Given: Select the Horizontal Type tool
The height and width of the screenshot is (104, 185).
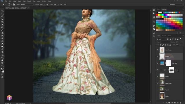Looking at the screenshot, I should tap(2, 52).
